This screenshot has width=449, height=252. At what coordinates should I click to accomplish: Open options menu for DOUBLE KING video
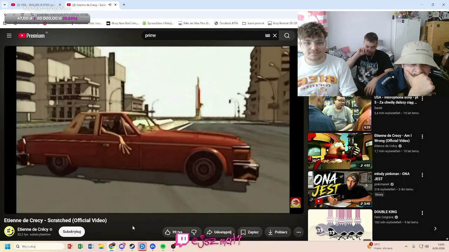[x=422, y=213]
